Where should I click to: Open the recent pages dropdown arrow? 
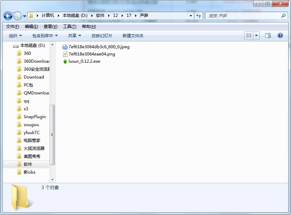[24, 16]
